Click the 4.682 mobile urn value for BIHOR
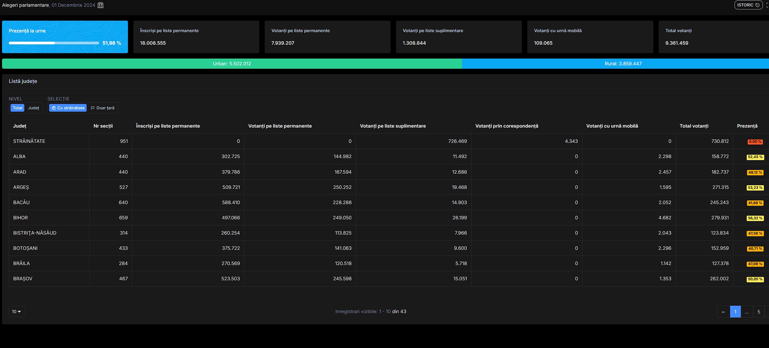The image size is (769, 348). click(665, 218)
